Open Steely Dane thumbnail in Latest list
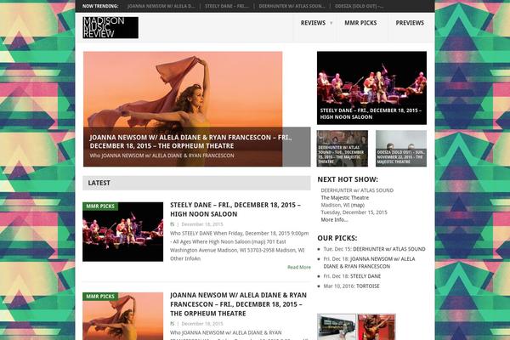 123,232
